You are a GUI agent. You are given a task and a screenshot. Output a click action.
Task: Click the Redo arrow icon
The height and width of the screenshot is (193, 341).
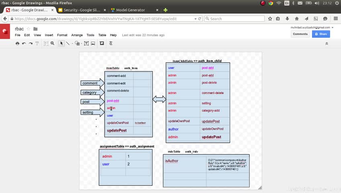[31, 43]
